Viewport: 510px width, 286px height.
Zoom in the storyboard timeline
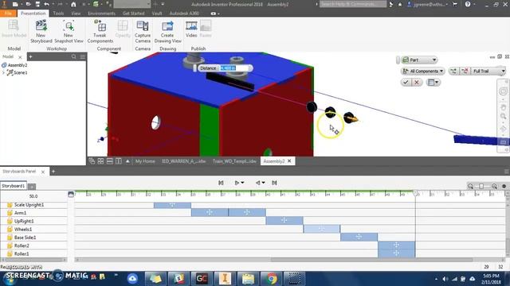tap(494, 186)
